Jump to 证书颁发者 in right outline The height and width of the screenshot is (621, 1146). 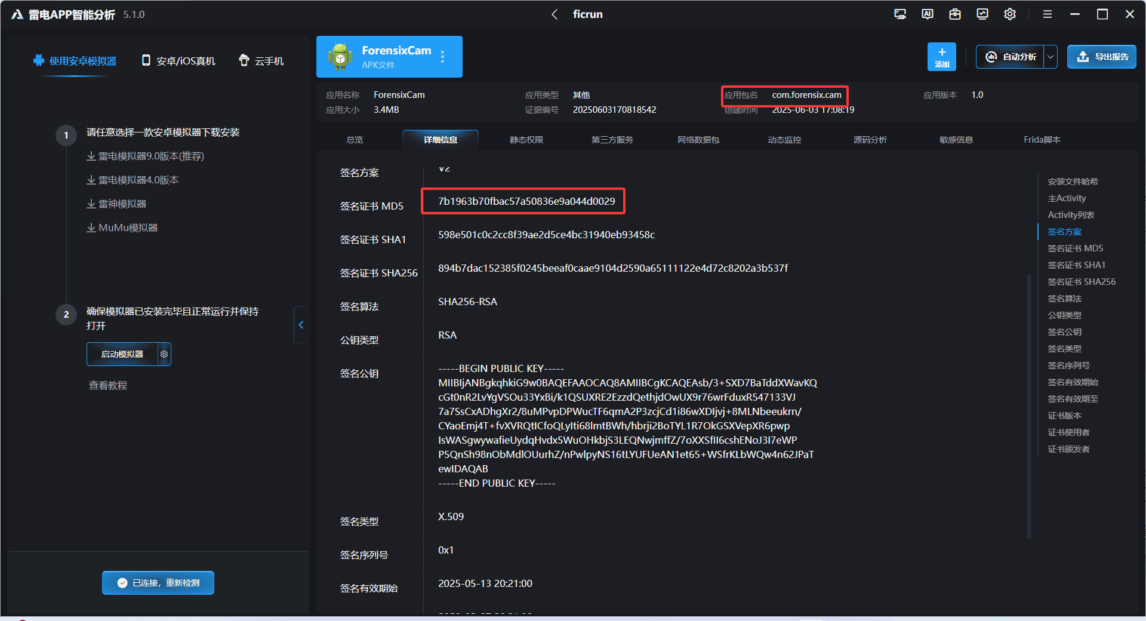click(x=1068, y=449)
